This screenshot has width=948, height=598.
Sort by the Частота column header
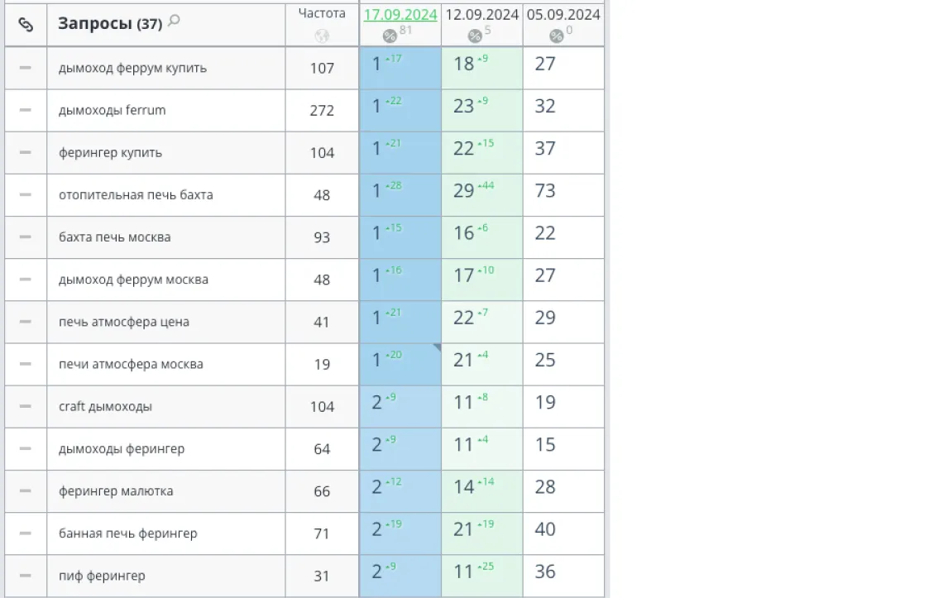point(322,13)
